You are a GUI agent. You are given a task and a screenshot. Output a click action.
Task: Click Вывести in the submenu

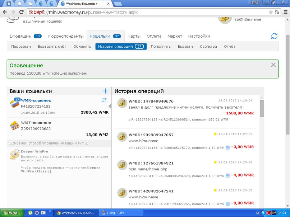(185, 47)
